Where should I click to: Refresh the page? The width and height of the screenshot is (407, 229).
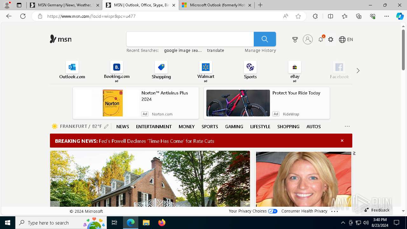click(x=23, y=16)
